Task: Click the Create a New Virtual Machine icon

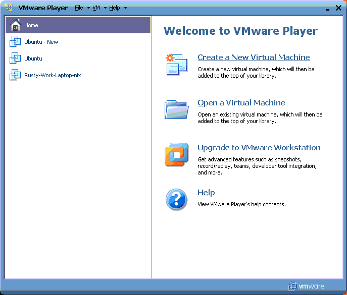Action: click(x=176, y=65)
